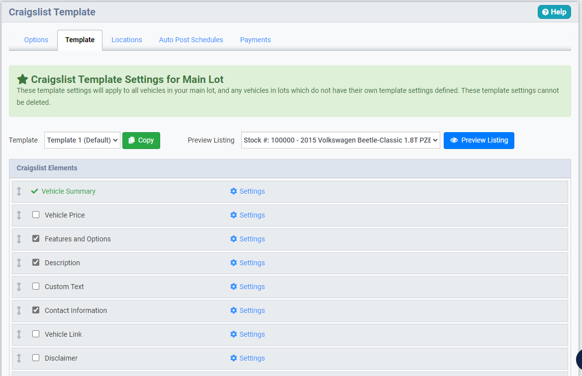The width and height of the screenshot is (582, 376).
Task: Select a different vehicle from the stock dropdown
Action: (340, 140)
